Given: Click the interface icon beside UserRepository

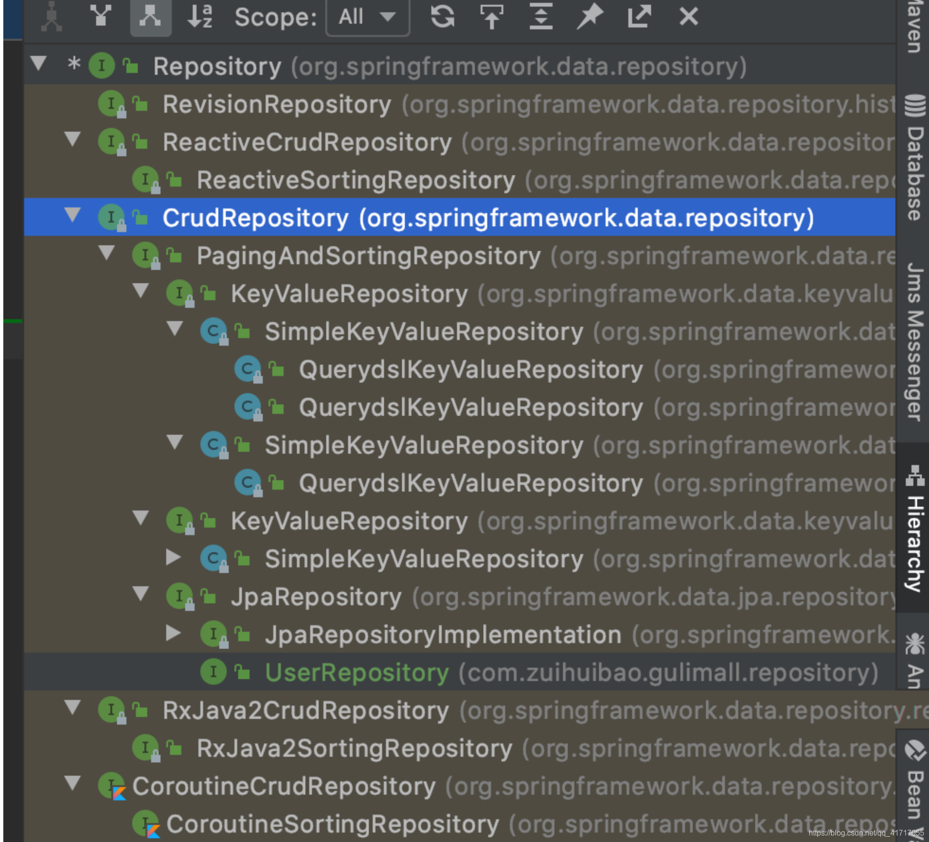Looking at the screenshot, I should (214, 672).
